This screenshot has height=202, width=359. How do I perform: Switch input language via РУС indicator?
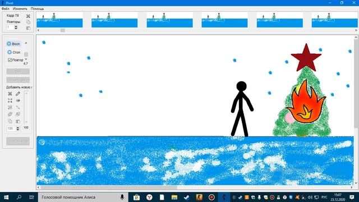[324, 197]
